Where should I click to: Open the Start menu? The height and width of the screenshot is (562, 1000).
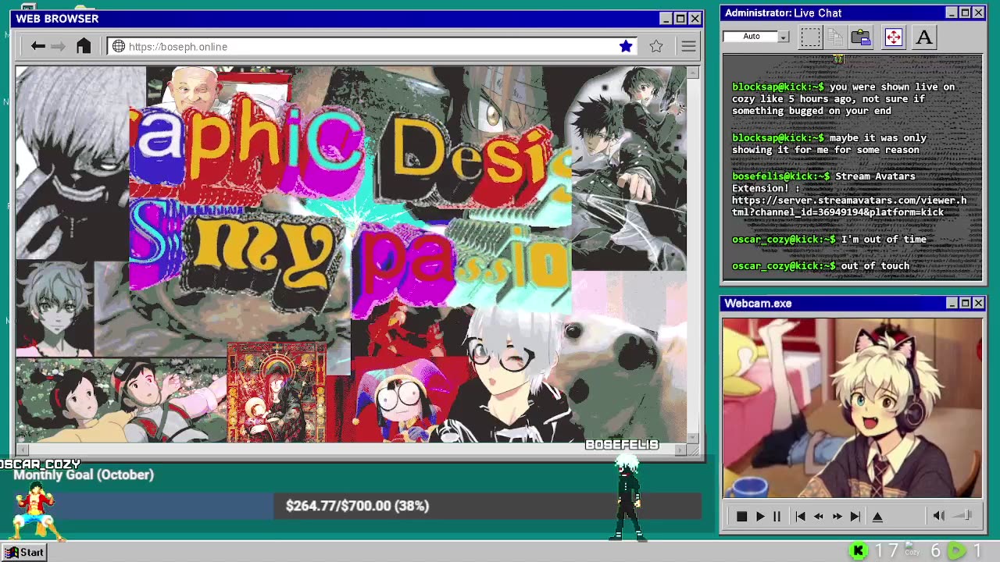tap(23, 553)
